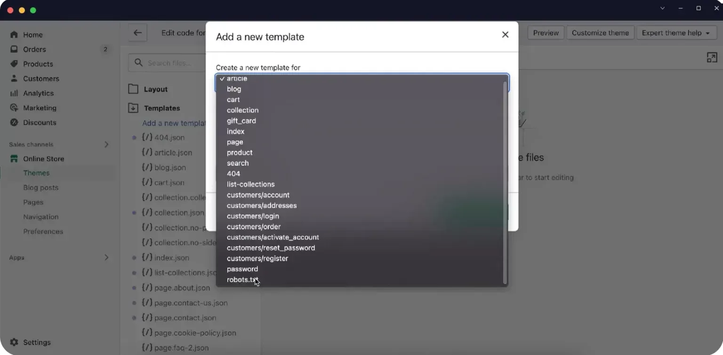Click the file icon beside page.cookie-policy.json
Screen dimensions: 723x355
point(147,333)
